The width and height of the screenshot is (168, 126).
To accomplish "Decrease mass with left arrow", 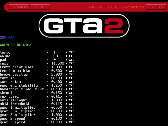I will coord(48,64).
